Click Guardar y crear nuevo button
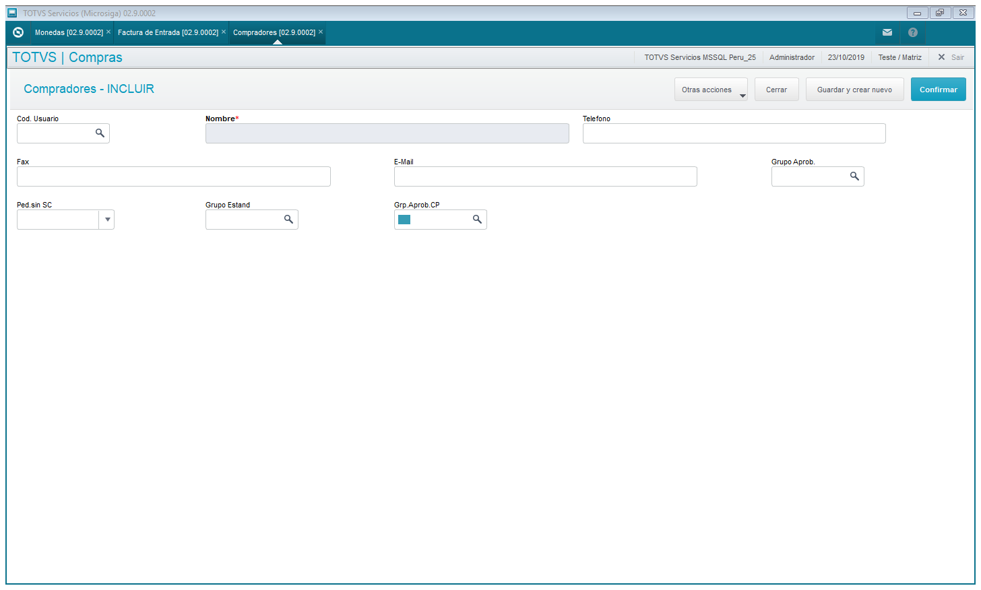 coord(854,90)
